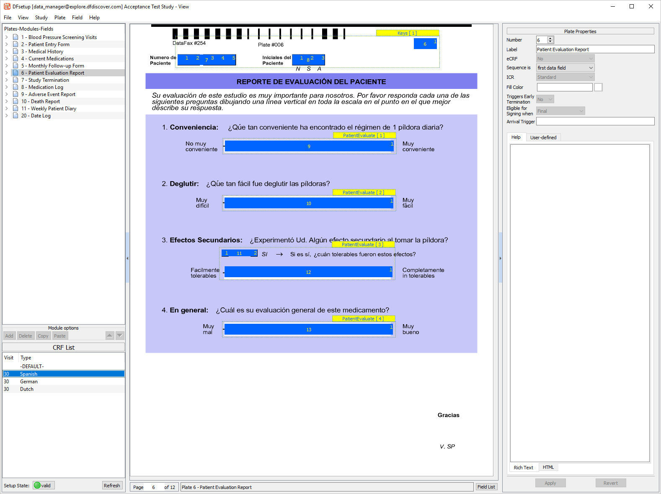The height and width of the screenshot is (494, 661).
Task: Click the move-up arrow in Module options
Action: coord(110,335)
